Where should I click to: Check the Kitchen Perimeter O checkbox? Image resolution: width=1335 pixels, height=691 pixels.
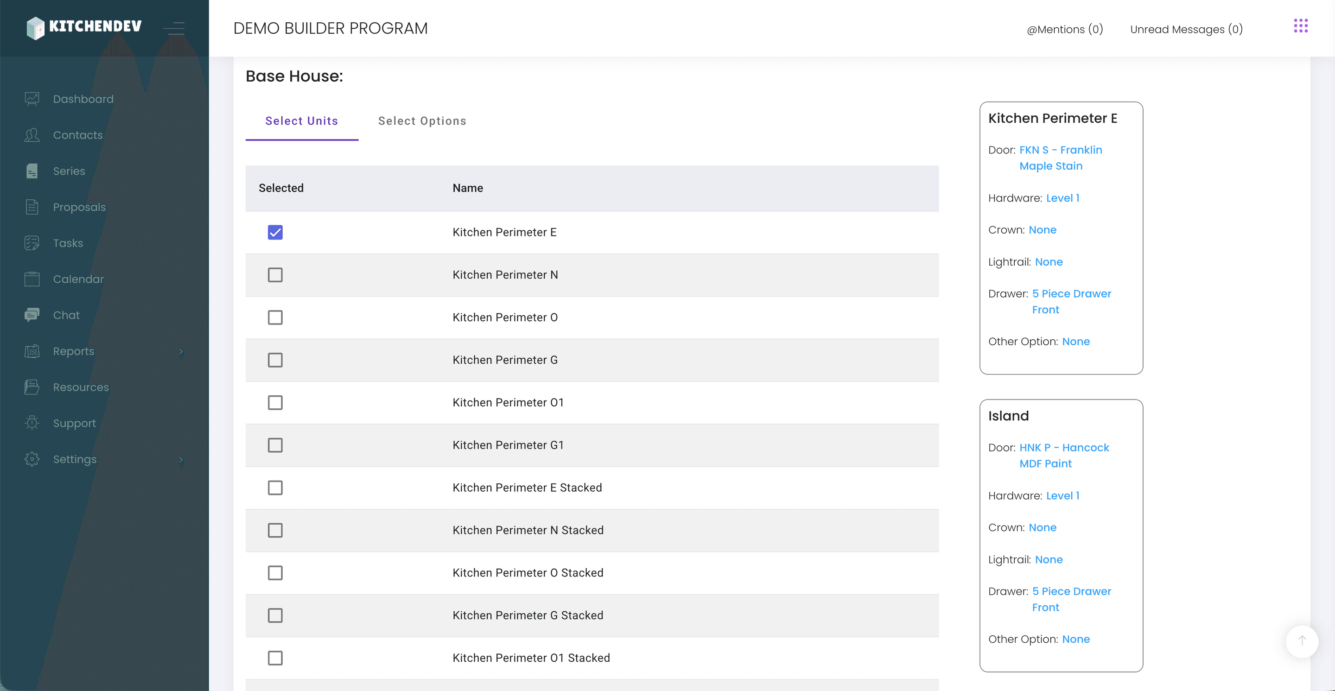pyautogui.click(x=275, y=317)
